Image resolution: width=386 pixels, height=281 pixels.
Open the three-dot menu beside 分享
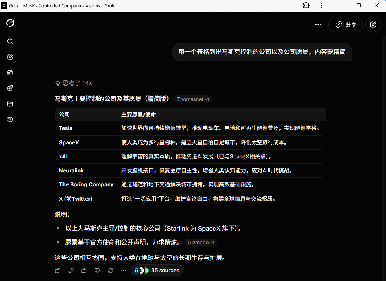coord(318,24)
